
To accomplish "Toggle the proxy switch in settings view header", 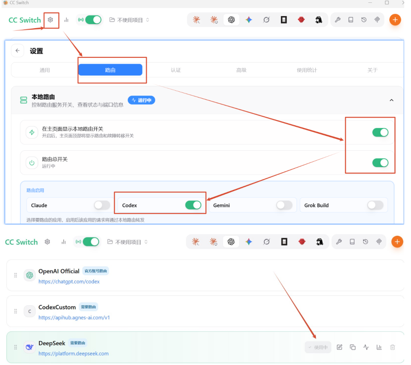I will click(93, 20).
